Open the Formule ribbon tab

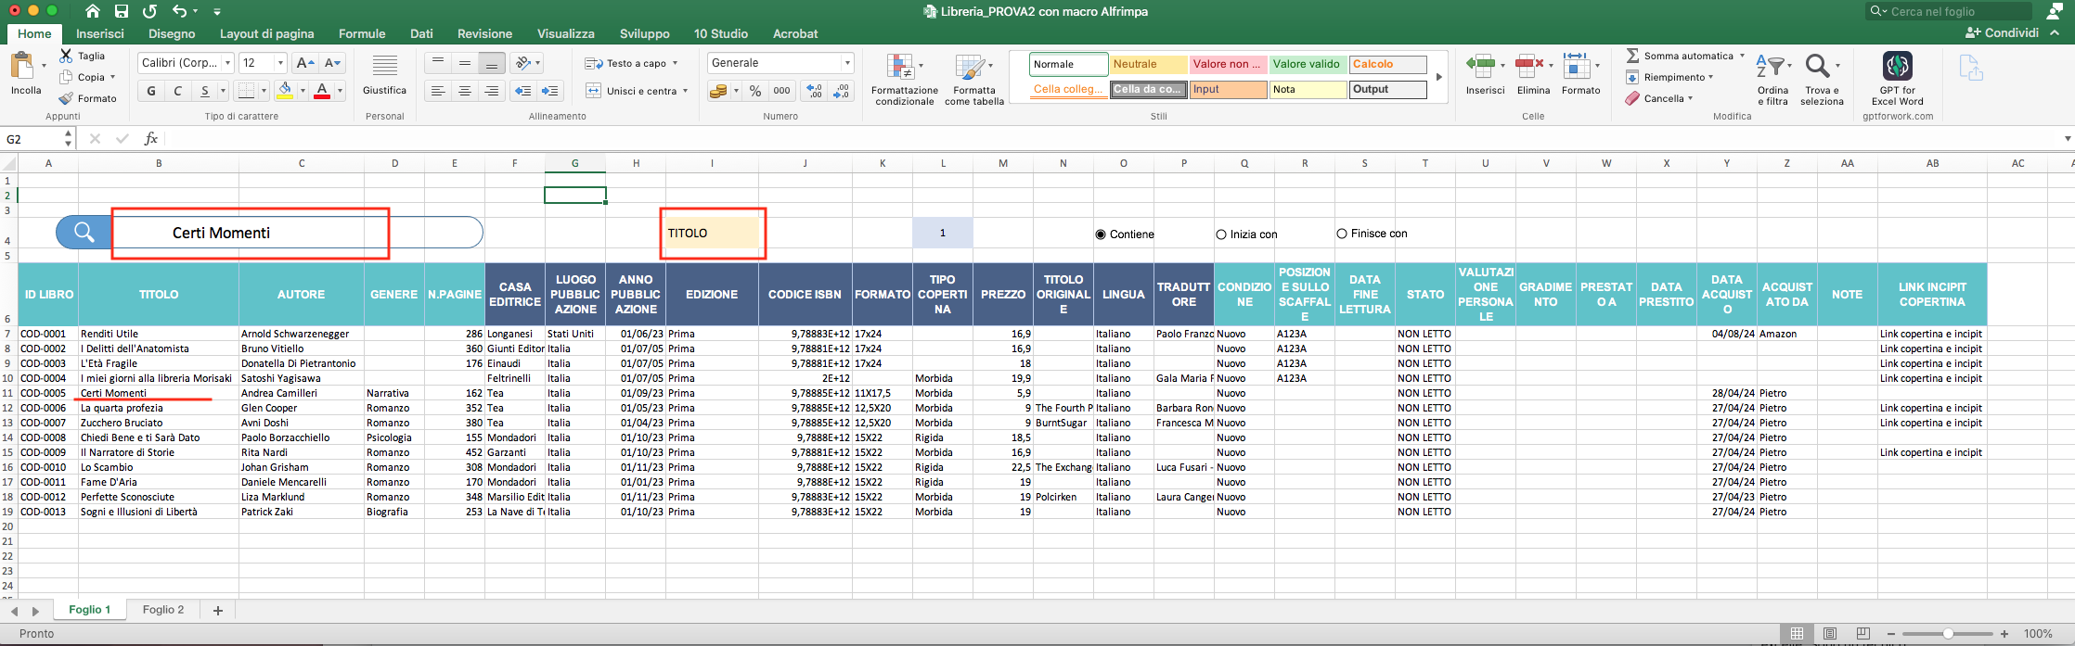[362, 33]
